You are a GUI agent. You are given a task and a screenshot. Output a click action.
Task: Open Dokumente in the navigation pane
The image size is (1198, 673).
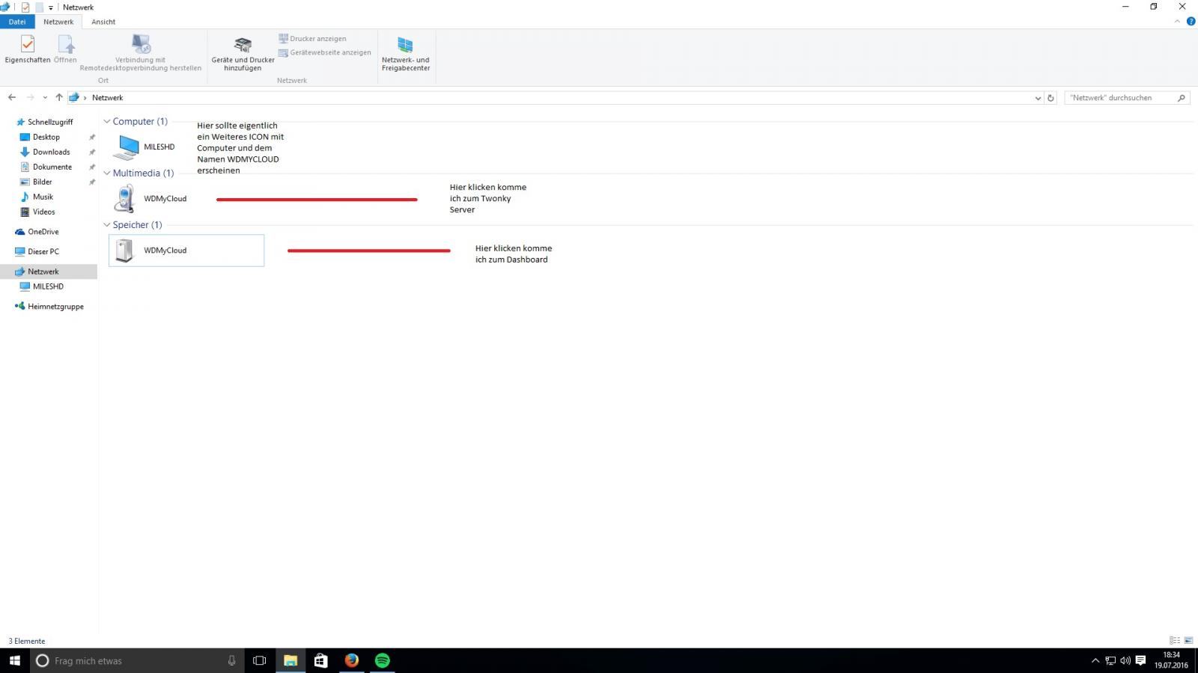[52, 167]
